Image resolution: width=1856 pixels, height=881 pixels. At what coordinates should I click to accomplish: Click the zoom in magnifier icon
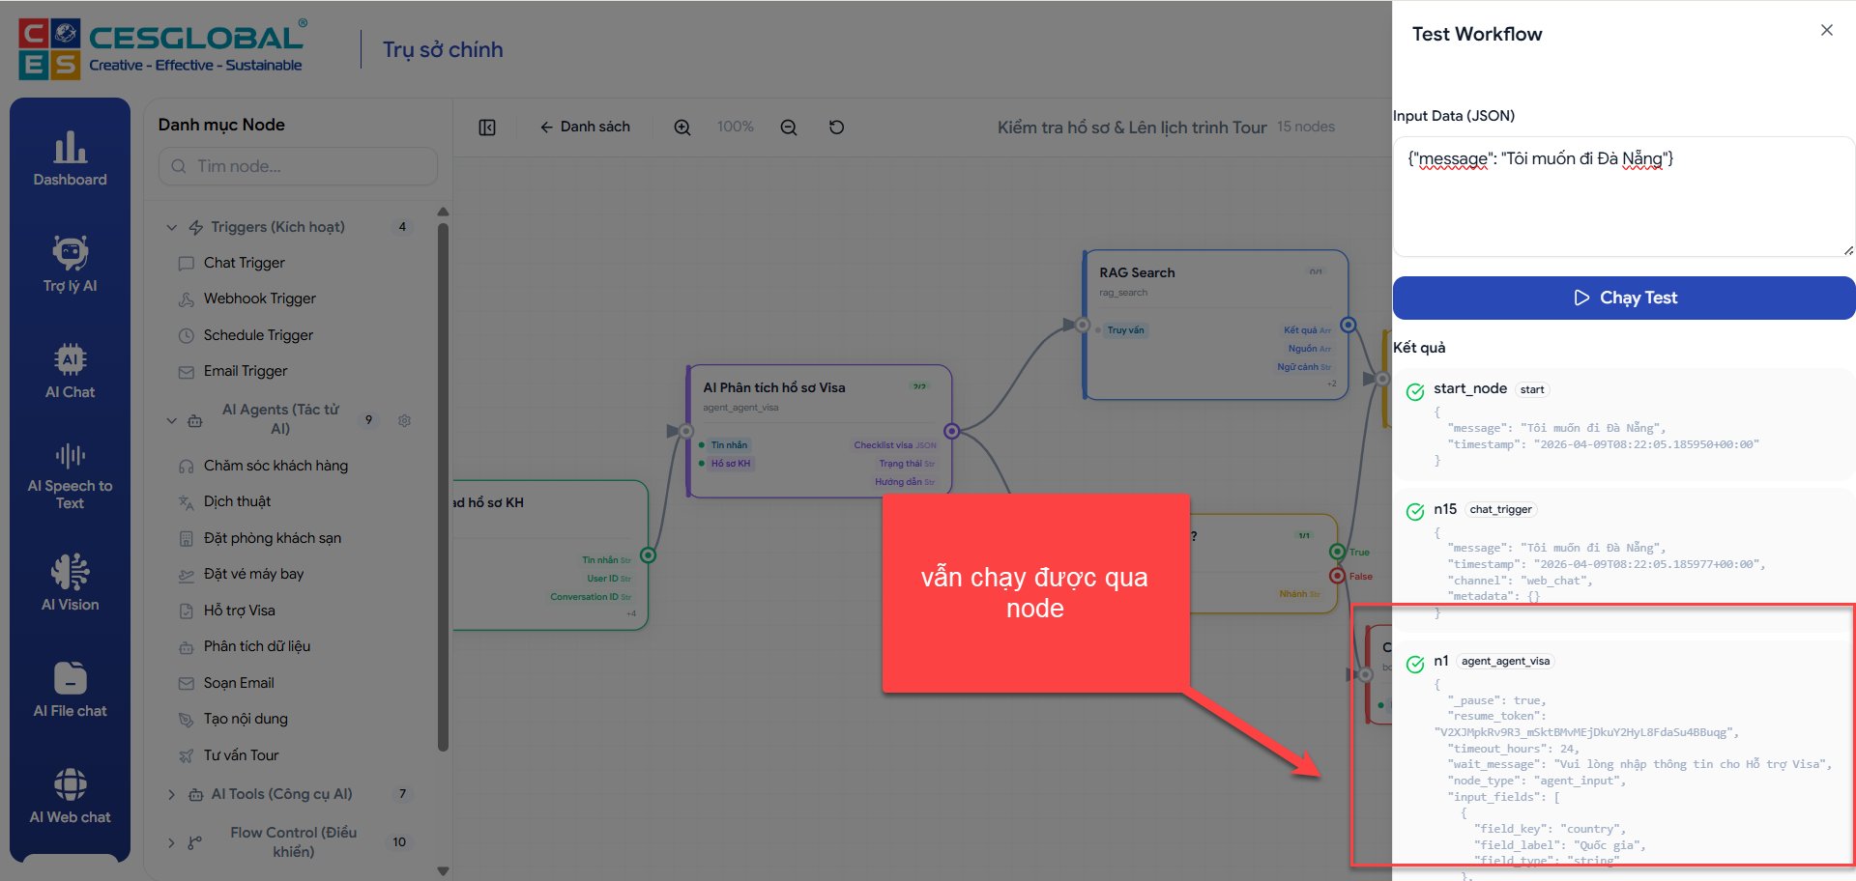tap(682, 128)
